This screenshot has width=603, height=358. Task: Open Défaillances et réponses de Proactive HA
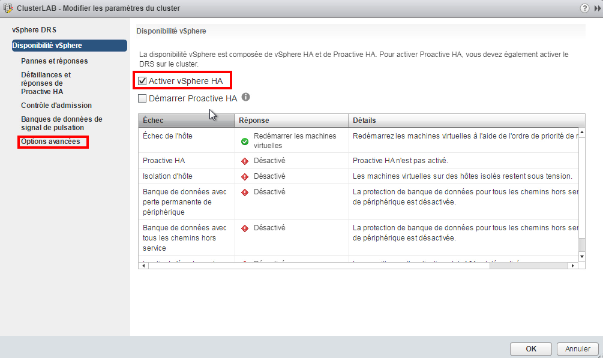46,83
